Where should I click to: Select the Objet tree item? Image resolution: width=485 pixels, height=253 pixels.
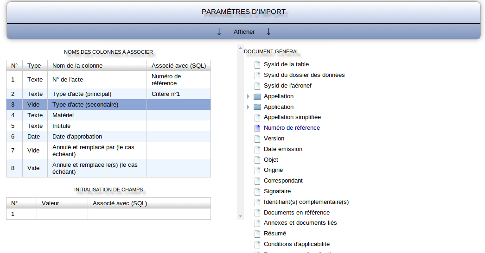point(271,160)
